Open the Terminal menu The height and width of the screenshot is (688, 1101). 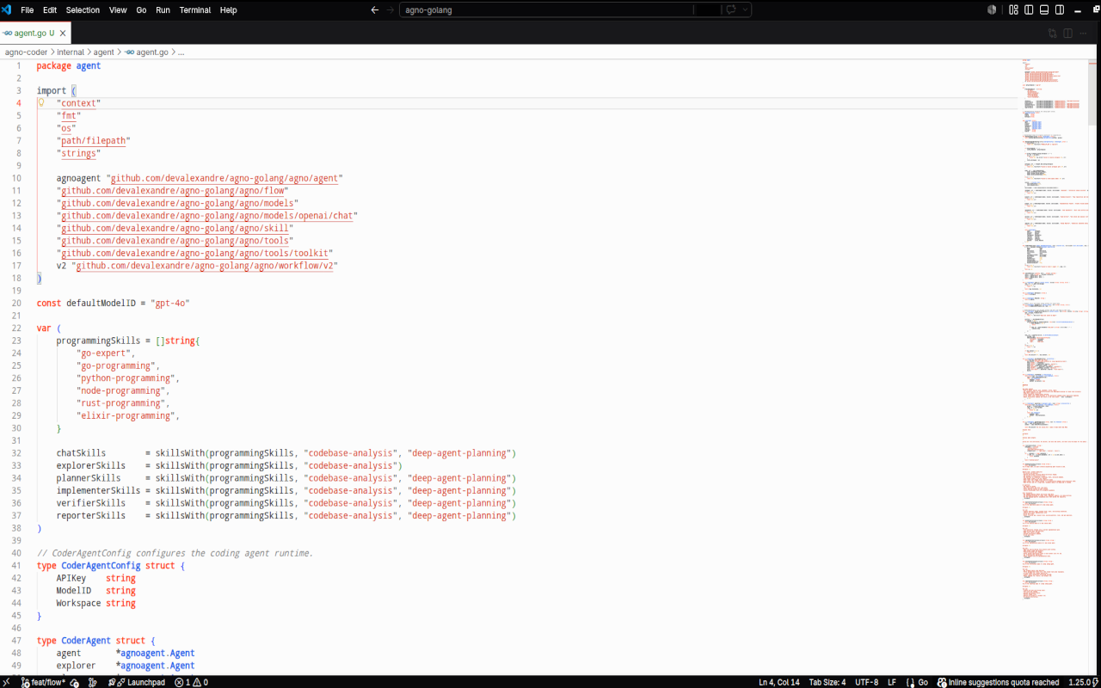coord(195,10)
